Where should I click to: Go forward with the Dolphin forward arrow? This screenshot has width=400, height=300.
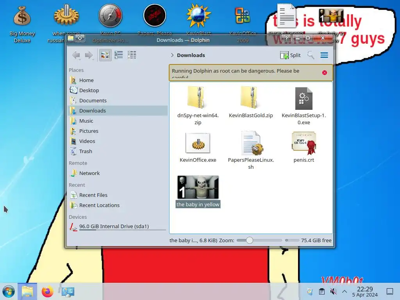click(x=89, y=55)
